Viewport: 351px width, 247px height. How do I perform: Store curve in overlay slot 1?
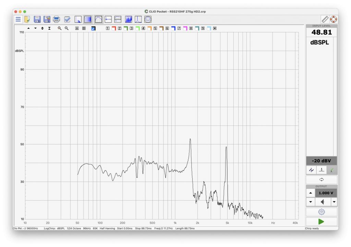[108, 28]
